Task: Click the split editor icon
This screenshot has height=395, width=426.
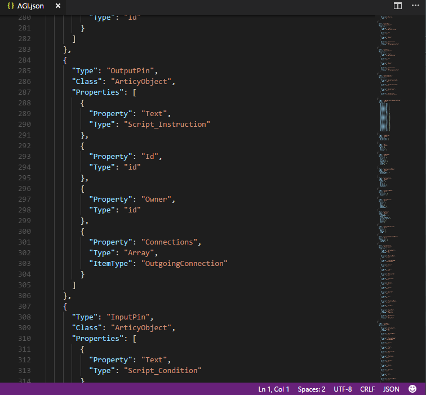Action: 397,6
